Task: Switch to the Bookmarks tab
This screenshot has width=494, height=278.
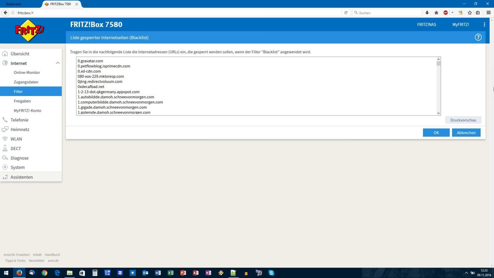Action: (x=14, y=4)
